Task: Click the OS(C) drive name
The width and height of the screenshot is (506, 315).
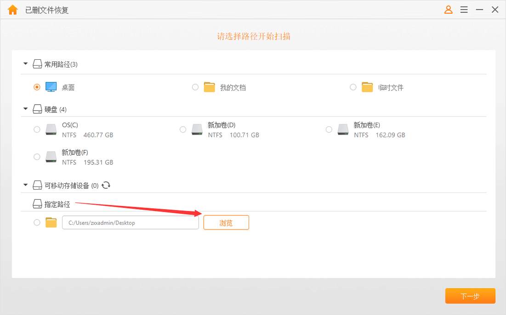Action: pyautogui.click(x=70, y=125)
